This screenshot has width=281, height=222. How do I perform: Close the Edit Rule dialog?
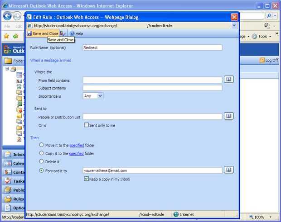[234, 17]
